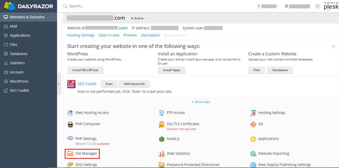Click the Install WordPress button

[x=85, y=70]
